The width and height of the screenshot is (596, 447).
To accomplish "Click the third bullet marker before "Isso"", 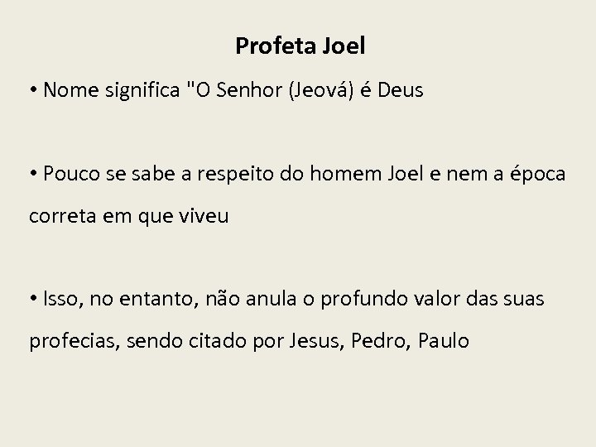I will [x=34, y=298].
